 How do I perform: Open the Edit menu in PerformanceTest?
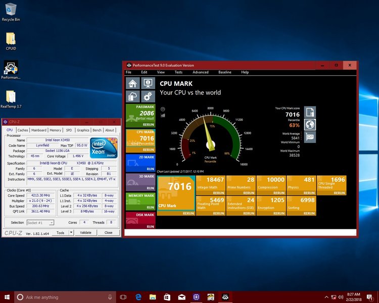(144, 72)
